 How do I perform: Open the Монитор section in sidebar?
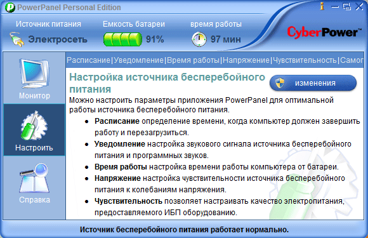pos(34,79)
